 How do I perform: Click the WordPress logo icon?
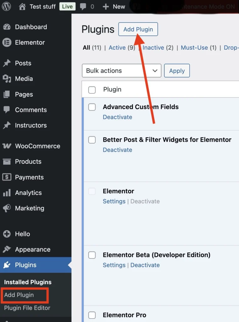(6, 7)
